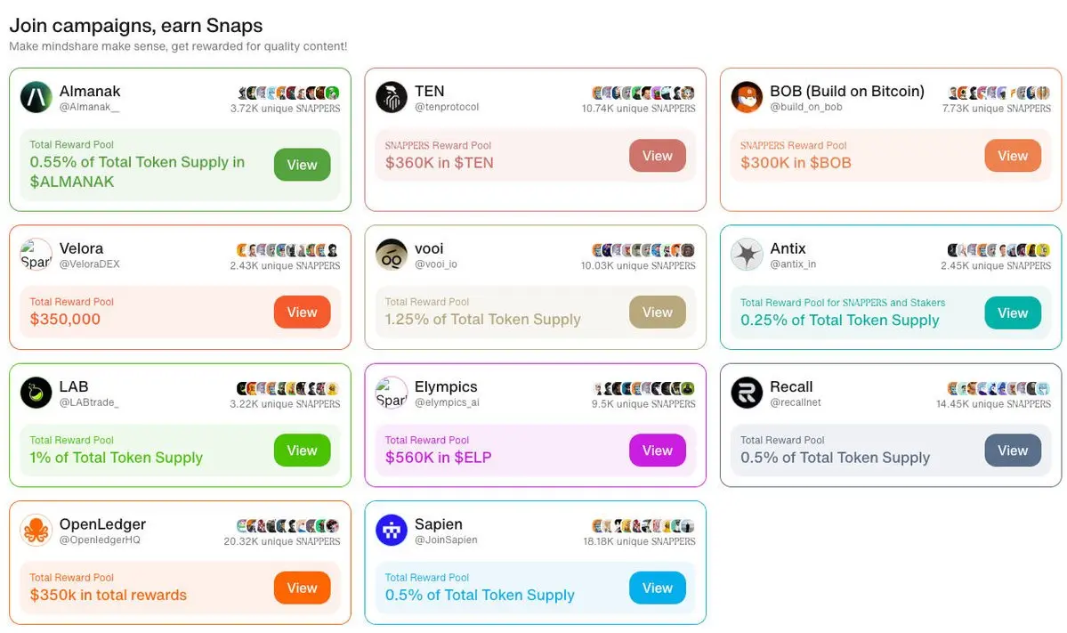This screenshot has height=633, width=1067.
Task: Click the Almanak project logo icon
Action: [x=36, y=97]
